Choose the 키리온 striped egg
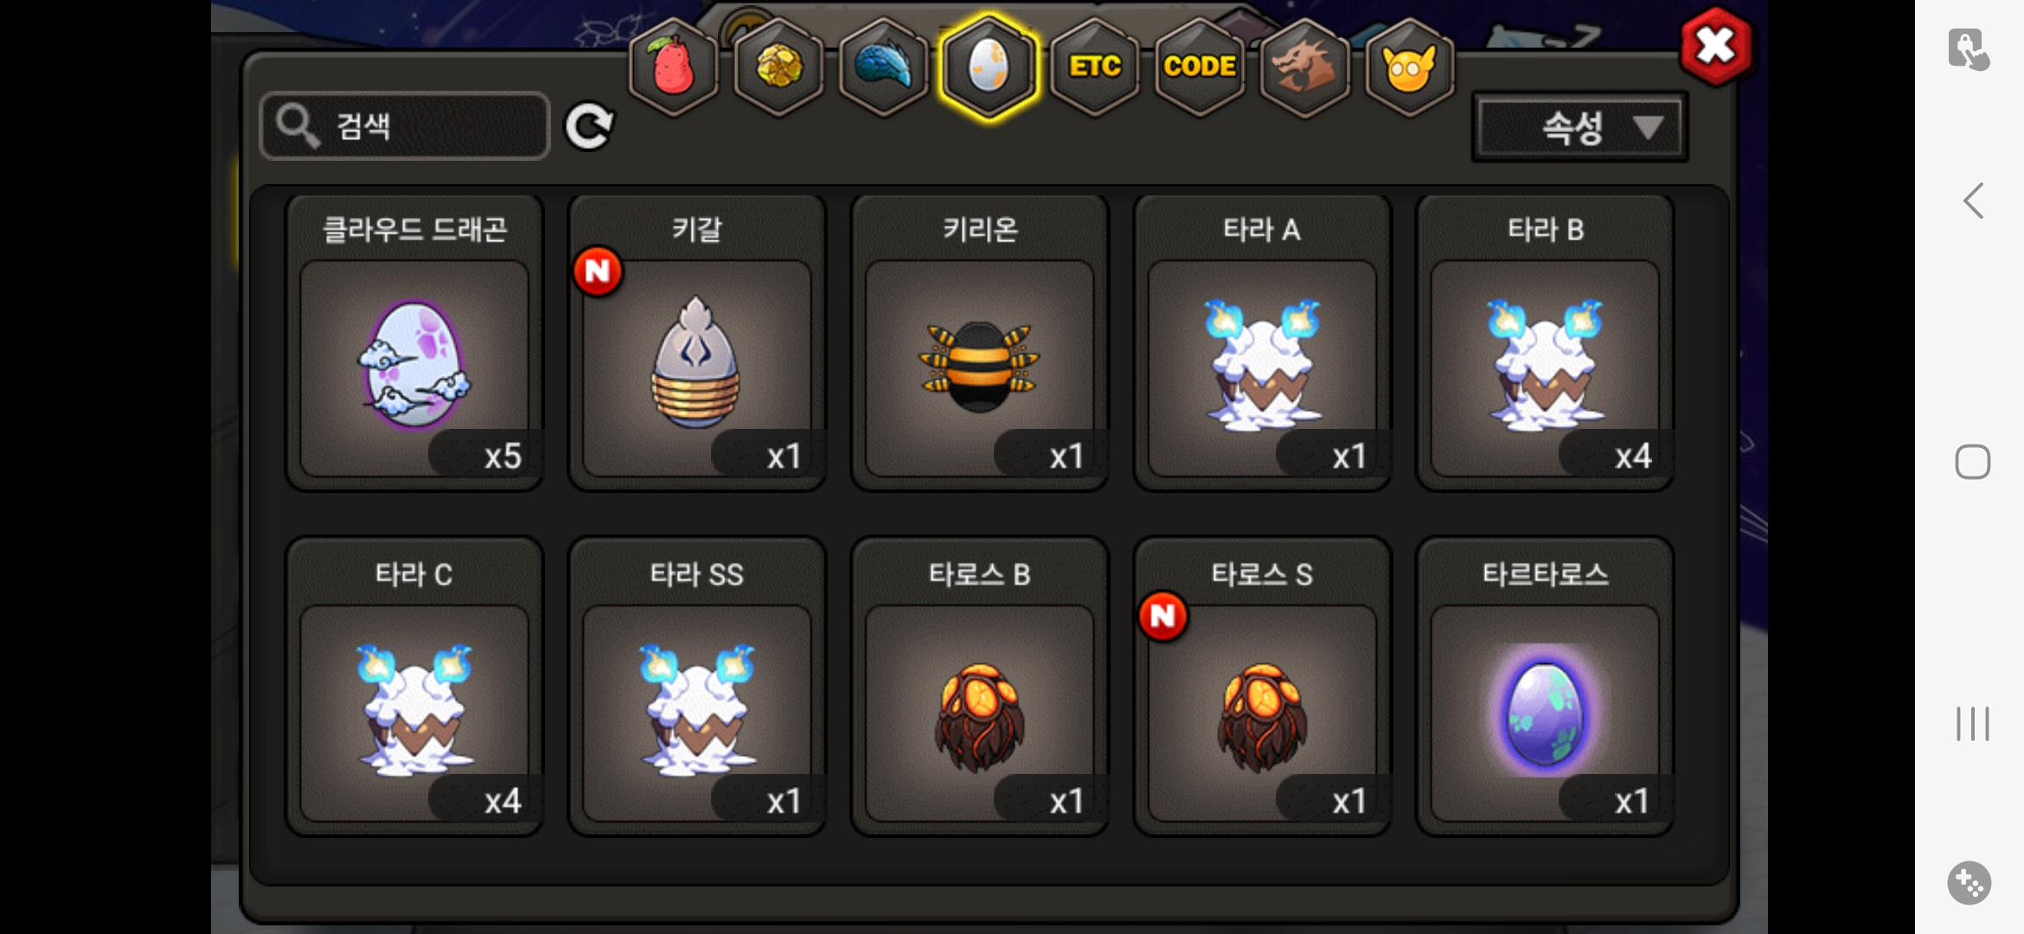Viewport: 2024px width, 934px height. [980, 342]
